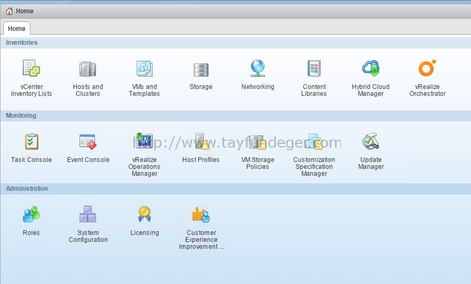471x284 pixels.
Task: Click the Hosts and Clusters label
Action: coord(88,90)
